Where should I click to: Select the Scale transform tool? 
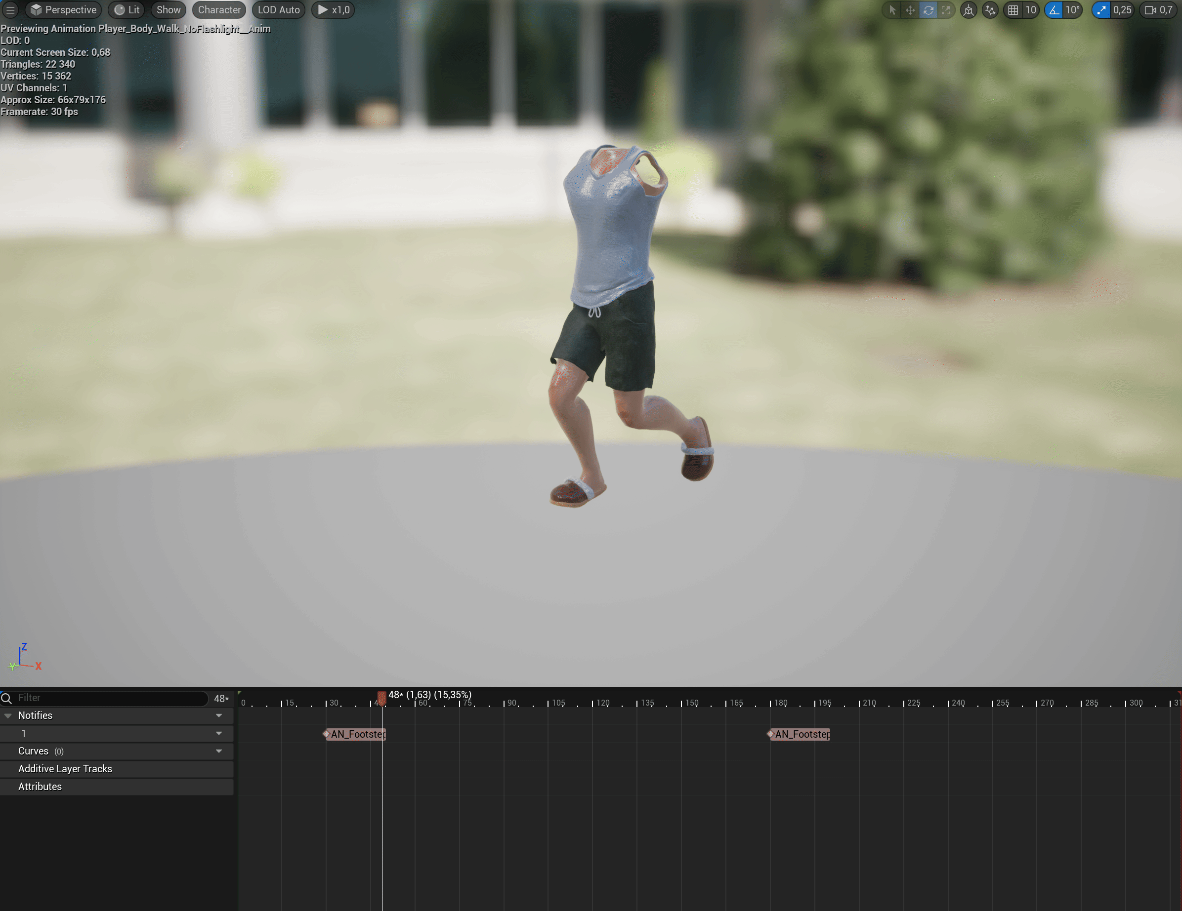[x=946, y=10]
